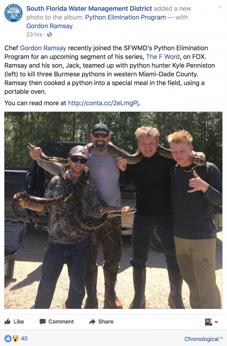Viewport: 227px width, 346px height.
Task: Open South Florida Water Management District page
Action: pyautogui.click(x=89, y=8)
